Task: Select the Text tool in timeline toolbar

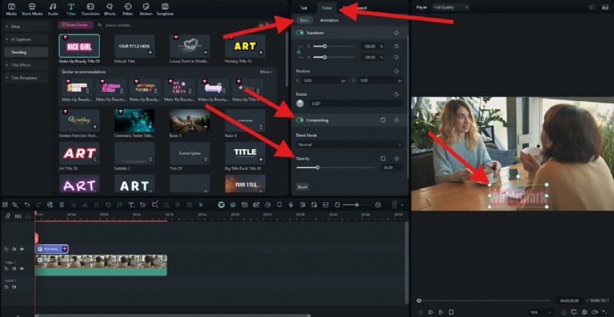Action: point(131,204)
